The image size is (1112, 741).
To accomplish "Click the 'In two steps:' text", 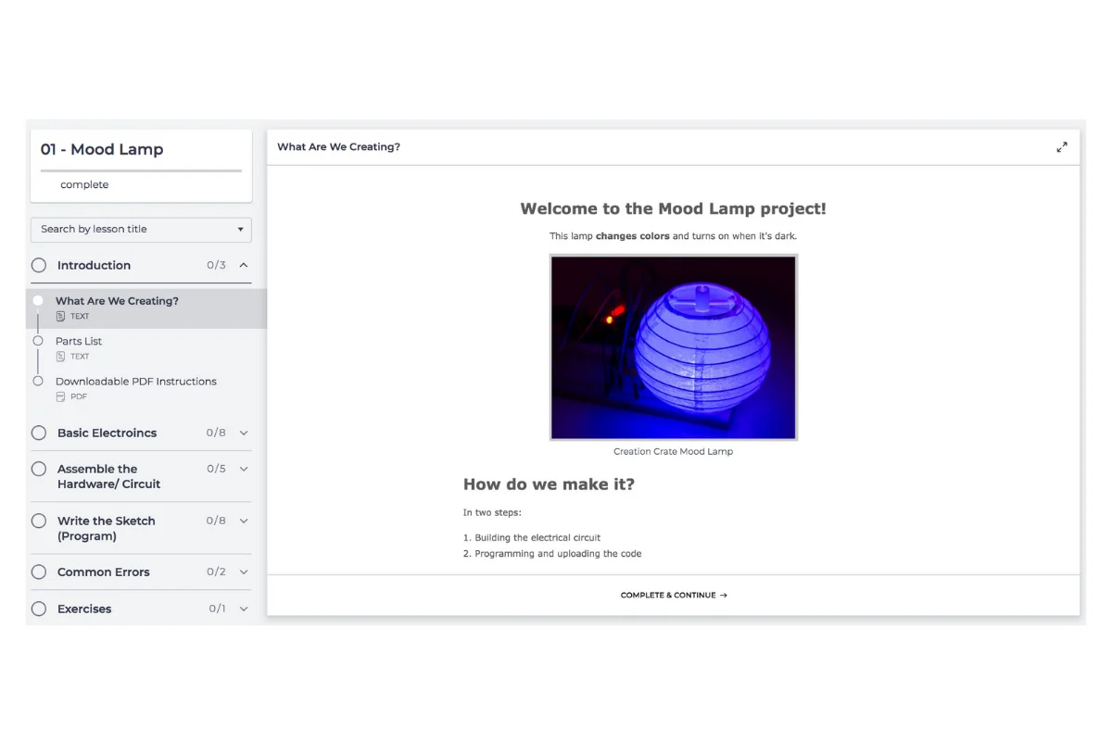I will coord(492,512).
